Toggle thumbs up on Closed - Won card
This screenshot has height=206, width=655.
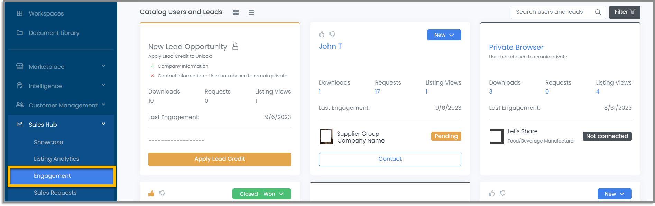coord(151,194)
